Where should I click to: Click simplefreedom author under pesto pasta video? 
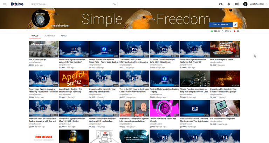[216, 62]
